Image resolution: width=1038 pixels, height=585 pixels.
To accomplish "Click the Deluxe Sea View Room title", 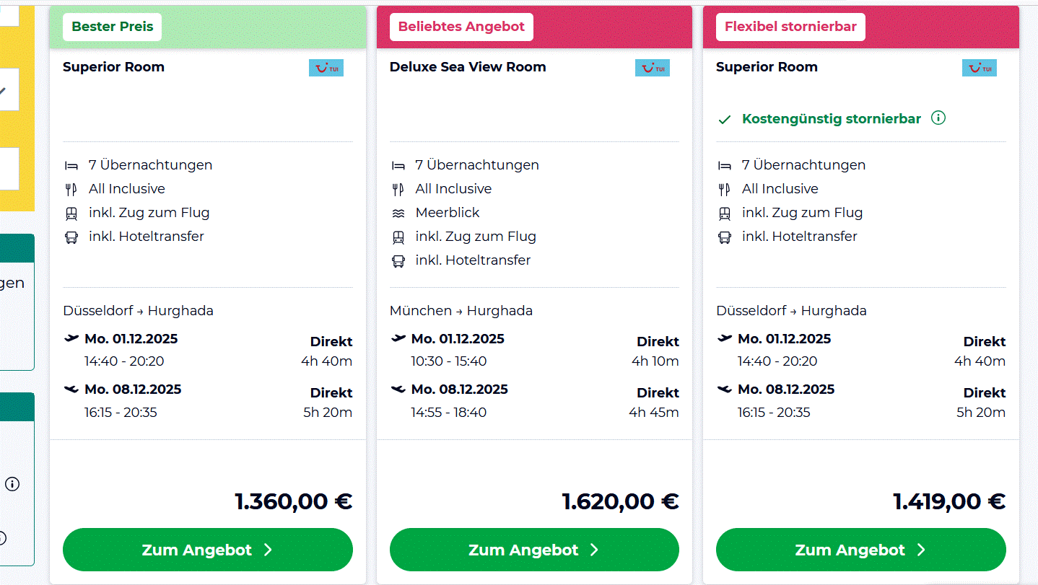I will click(468, 67).
